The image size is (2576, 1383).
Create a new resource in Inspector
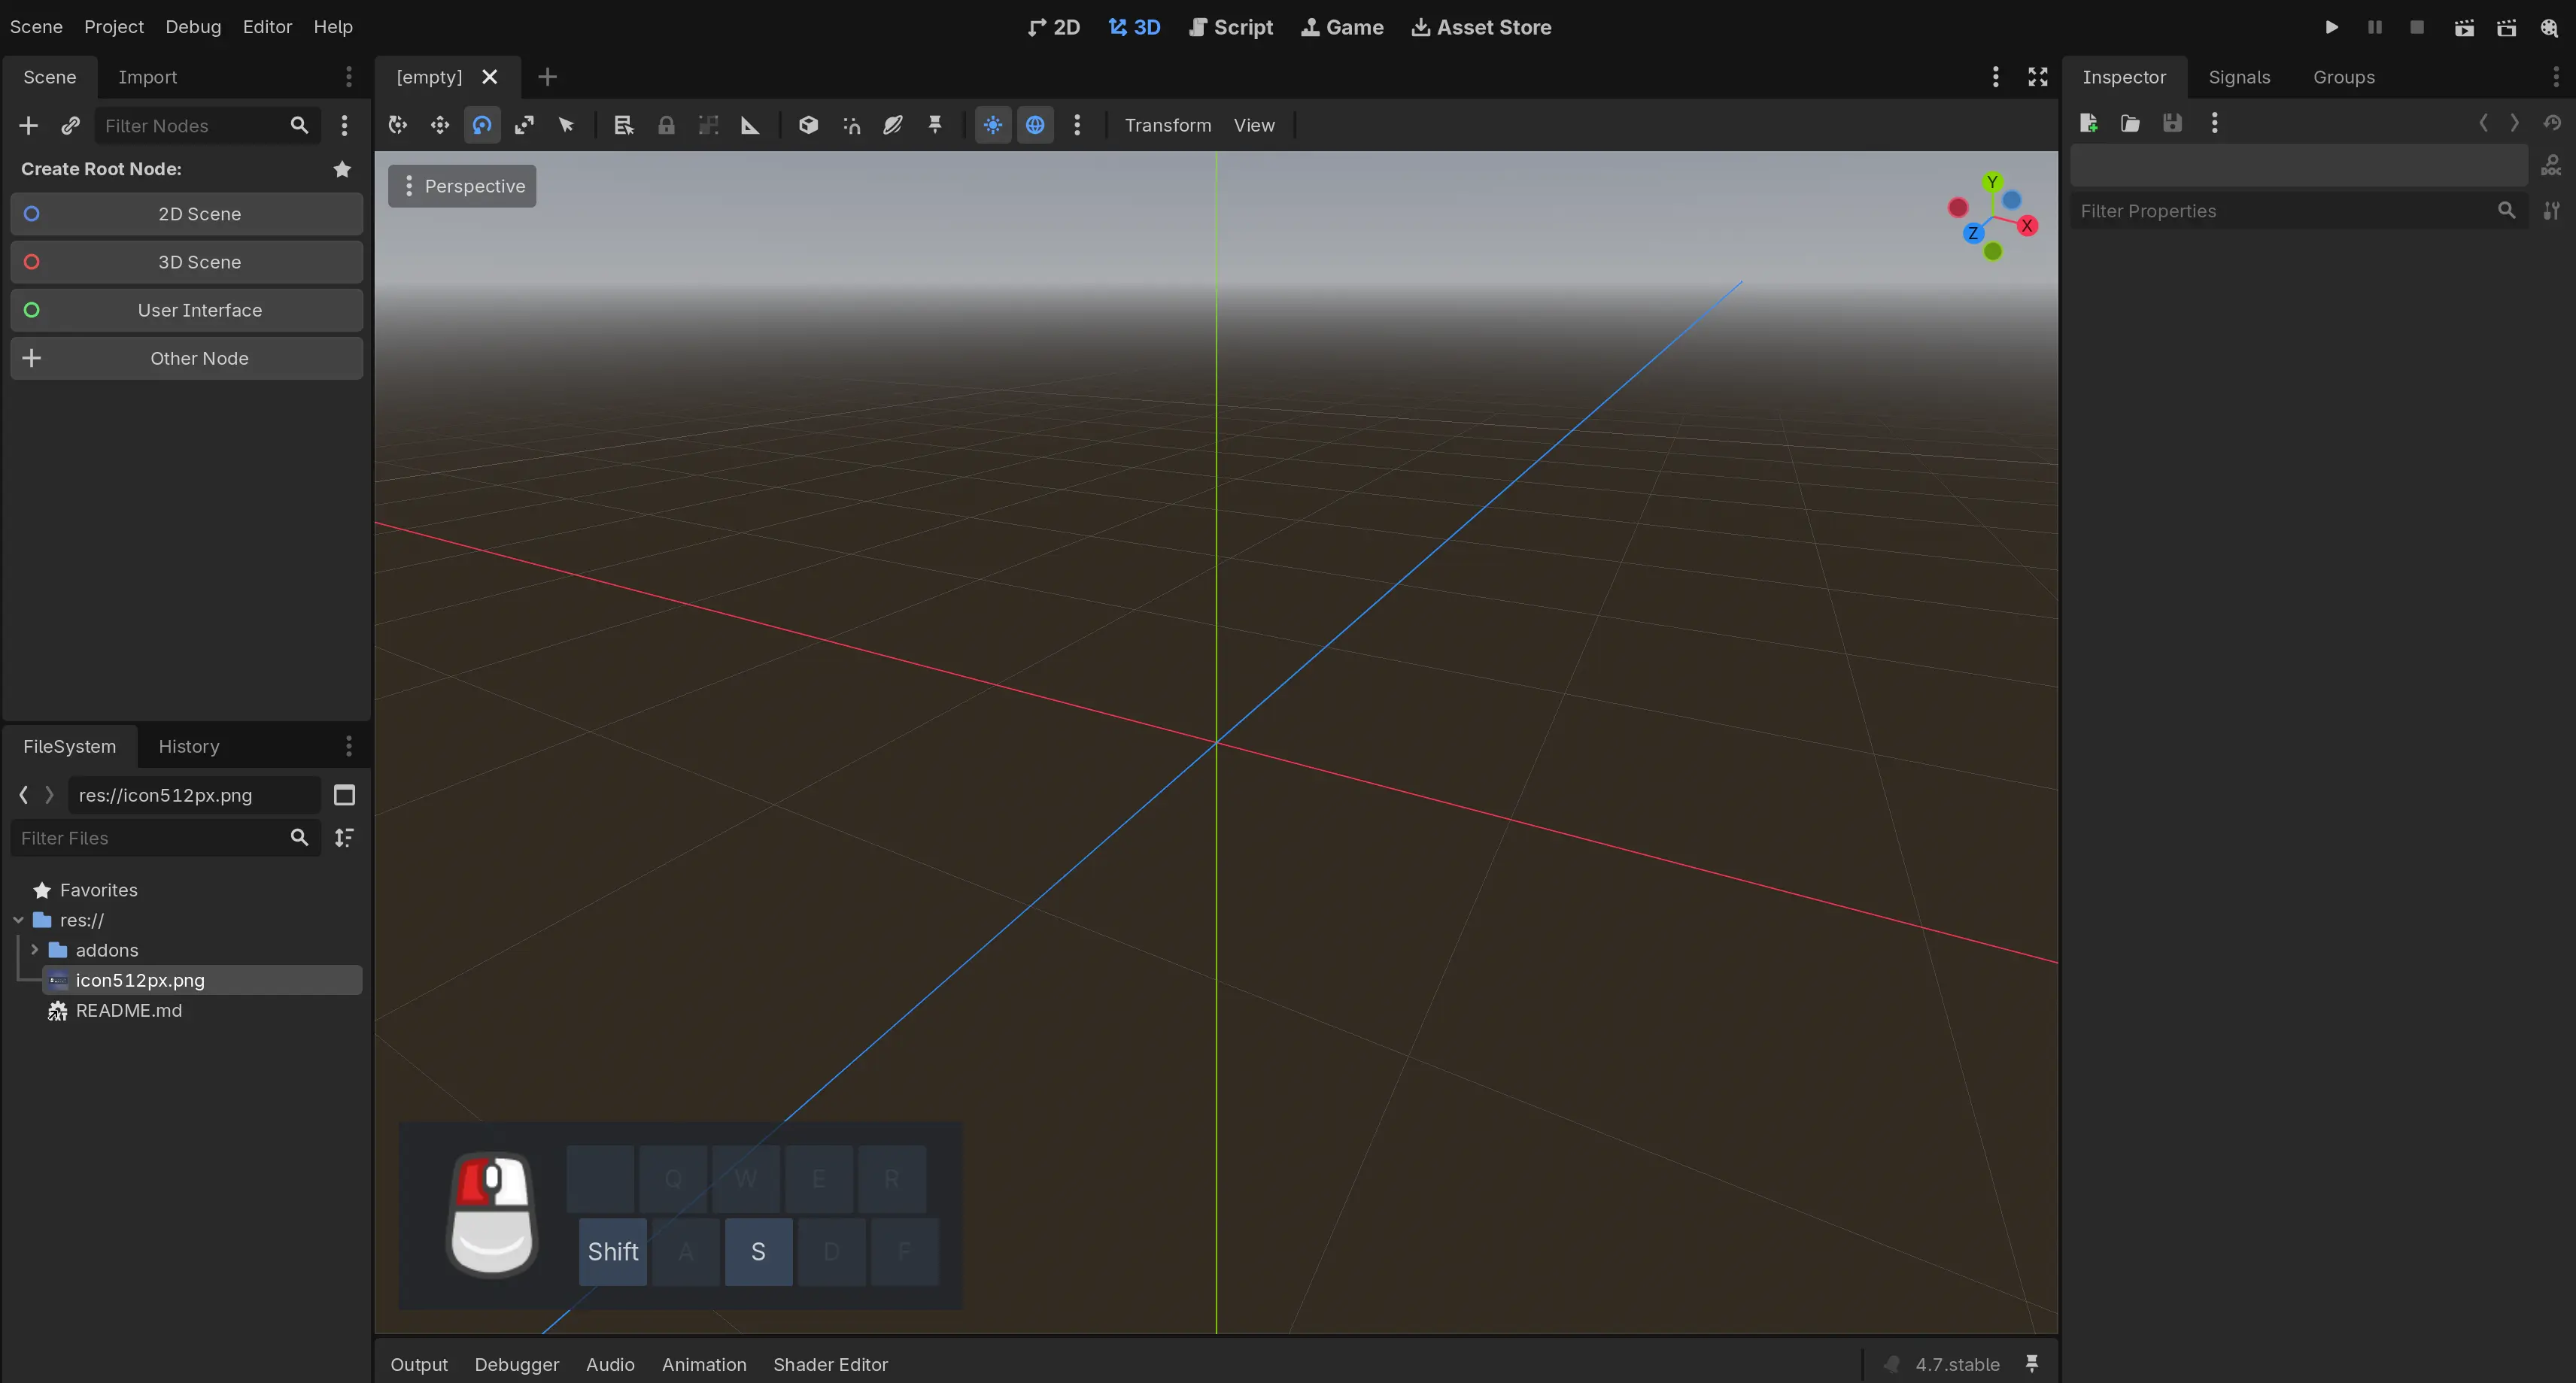coord(2088,123)
